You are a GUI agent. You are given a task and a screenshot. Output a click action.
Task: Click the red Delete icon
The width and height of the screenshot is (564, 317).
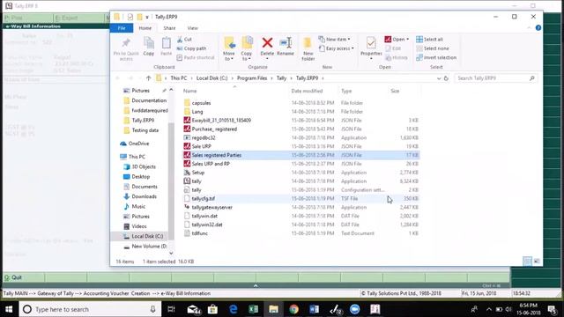[x=267, y=43]
